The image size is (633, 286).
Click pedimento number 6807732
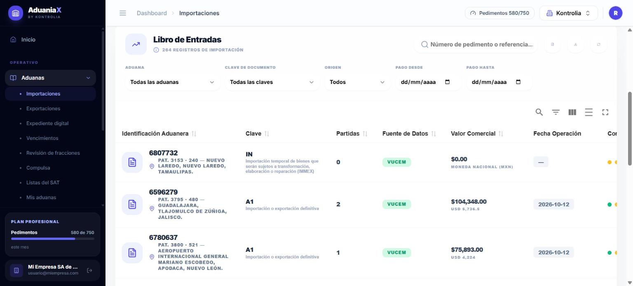click(163, 153)
